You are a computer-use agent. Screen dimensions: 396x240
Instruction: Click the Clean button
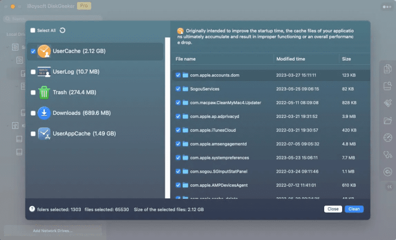point(354,209)
